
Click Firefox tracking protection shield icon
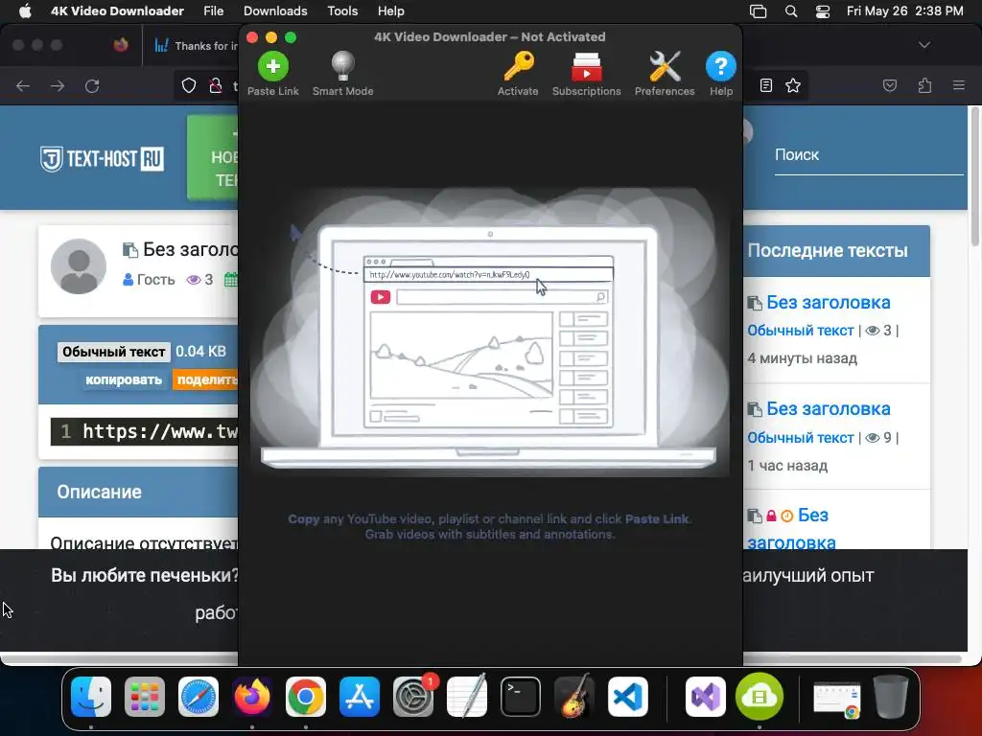[189, 85]
